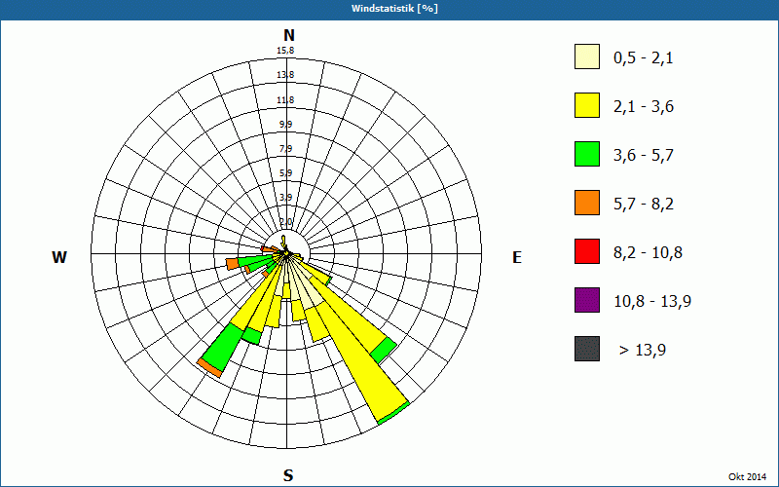779x487 pixels.
Task: Click the Okt 2014 date label
Action: tap(747, 476)
